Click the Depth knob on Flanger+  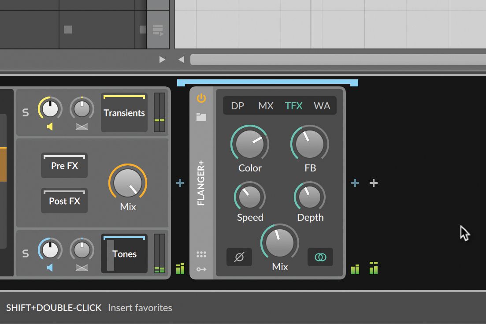point(309,195)
